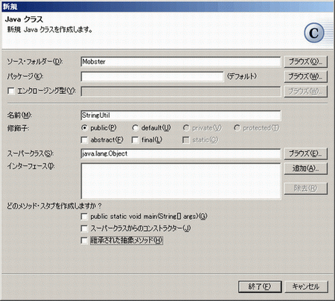Image resolution: width=335 pixels, height=301 pixels.
Task: Focus the empty package input field
Action: point(152,77)
